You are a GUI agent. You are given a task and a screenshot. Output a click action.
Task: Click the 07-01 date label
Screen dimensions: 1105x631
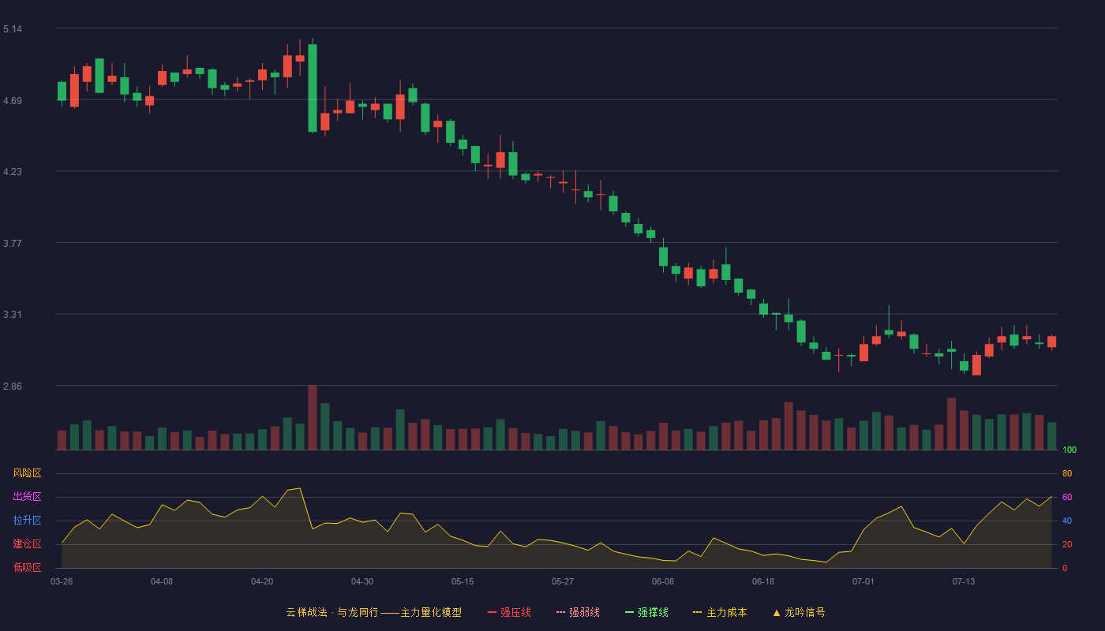pyautogui.click(x=863, y=581)
